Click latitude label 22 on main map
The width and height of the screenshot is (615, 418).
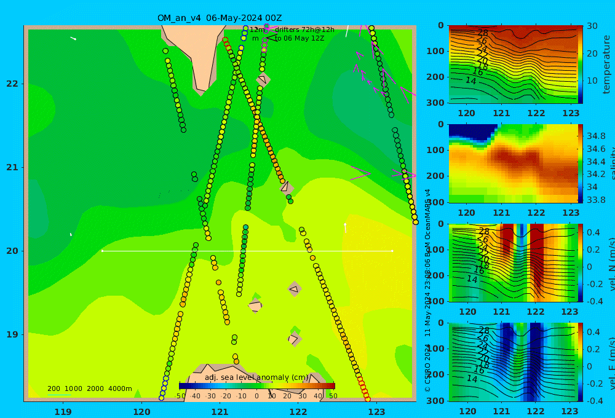(x=12, y=84)
